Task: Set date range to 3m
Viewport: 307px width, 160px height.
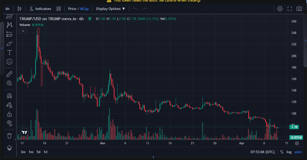Action: [23, 152]
